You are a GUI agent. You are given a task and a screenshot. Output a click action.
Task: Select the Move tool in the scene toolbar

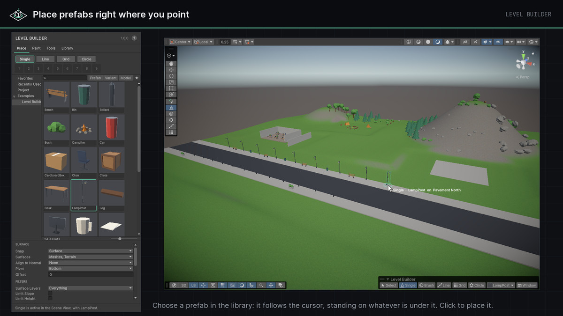[171, 70]
